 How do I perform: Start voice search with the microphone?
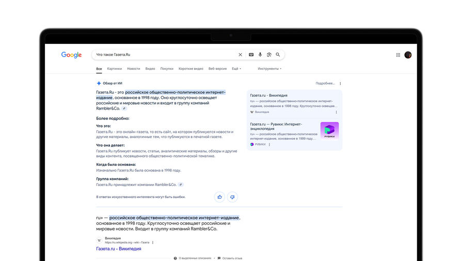(x=260, y=55)
